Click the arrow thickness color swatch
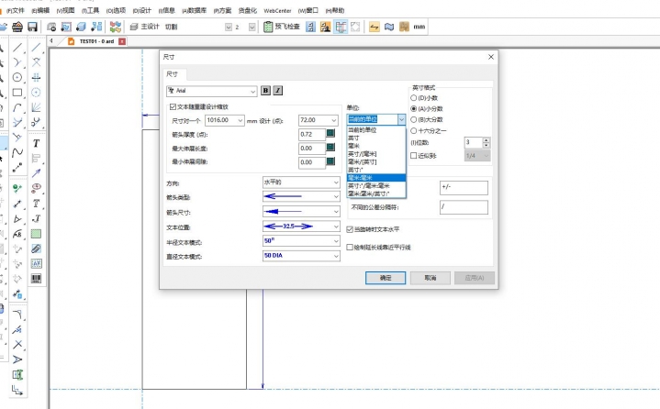 (331, 135)
